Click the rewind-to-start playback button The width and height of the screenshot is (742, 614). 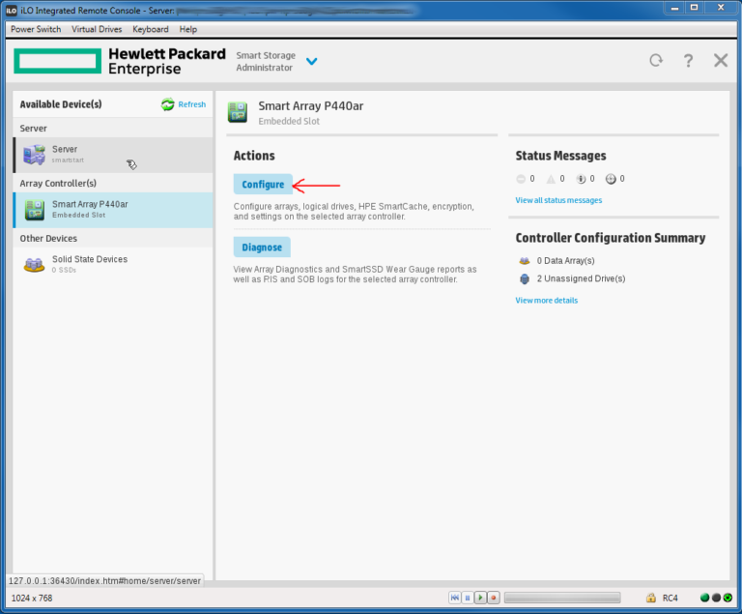click(454, 598)
